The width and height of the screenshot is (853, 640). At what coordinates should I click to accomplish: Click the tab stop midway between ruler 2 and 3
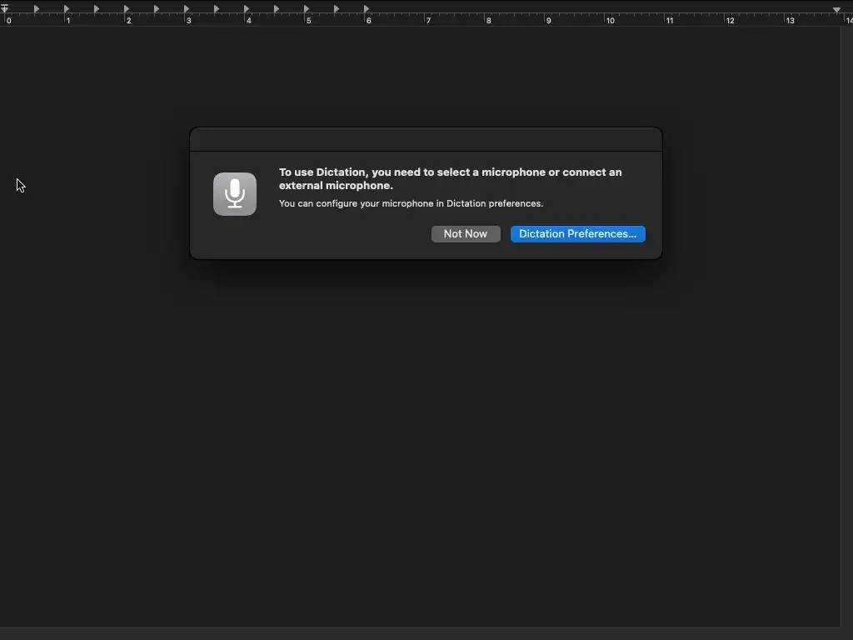coord(156,8)
